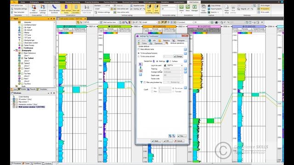Choose Well tops sample-from radio button
Screen dimensions: 294x165
pos(157,61)
